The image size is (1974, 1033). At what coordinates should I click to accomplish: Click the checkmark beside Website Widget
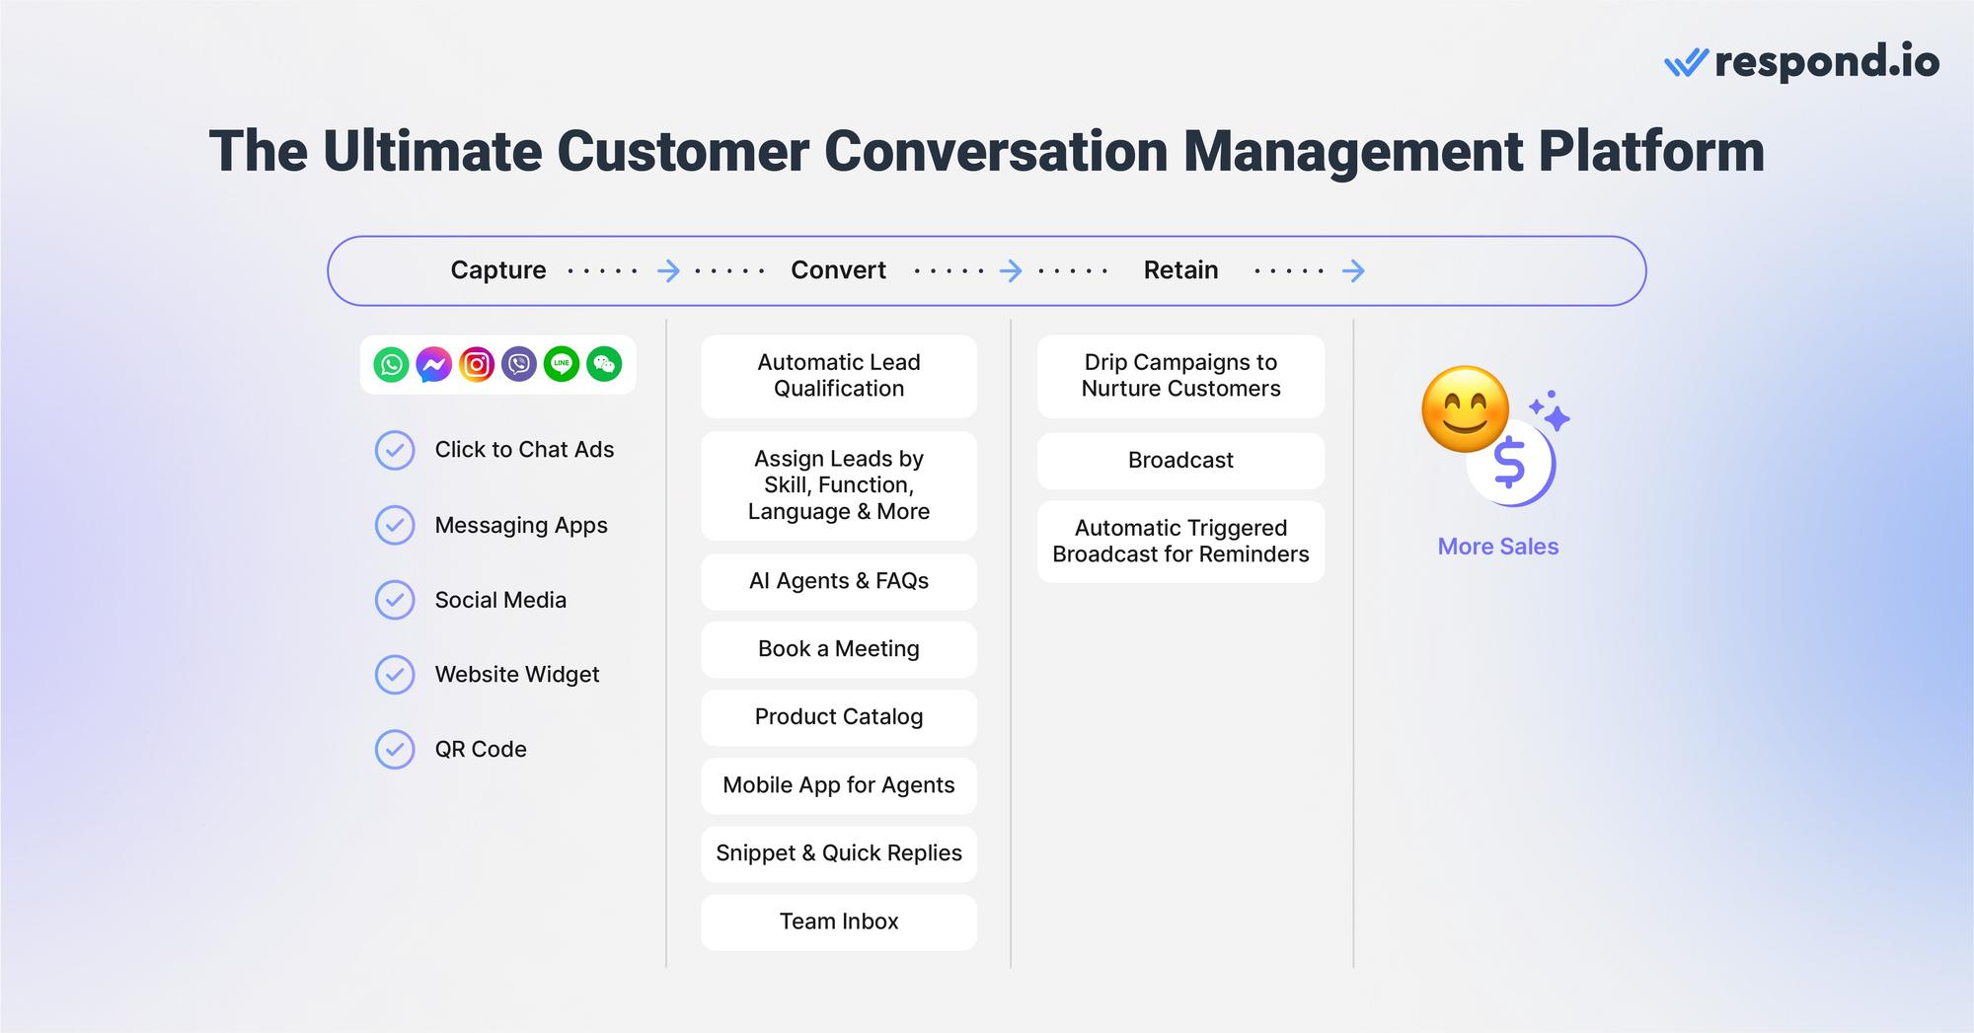click(x=395, y=675)
